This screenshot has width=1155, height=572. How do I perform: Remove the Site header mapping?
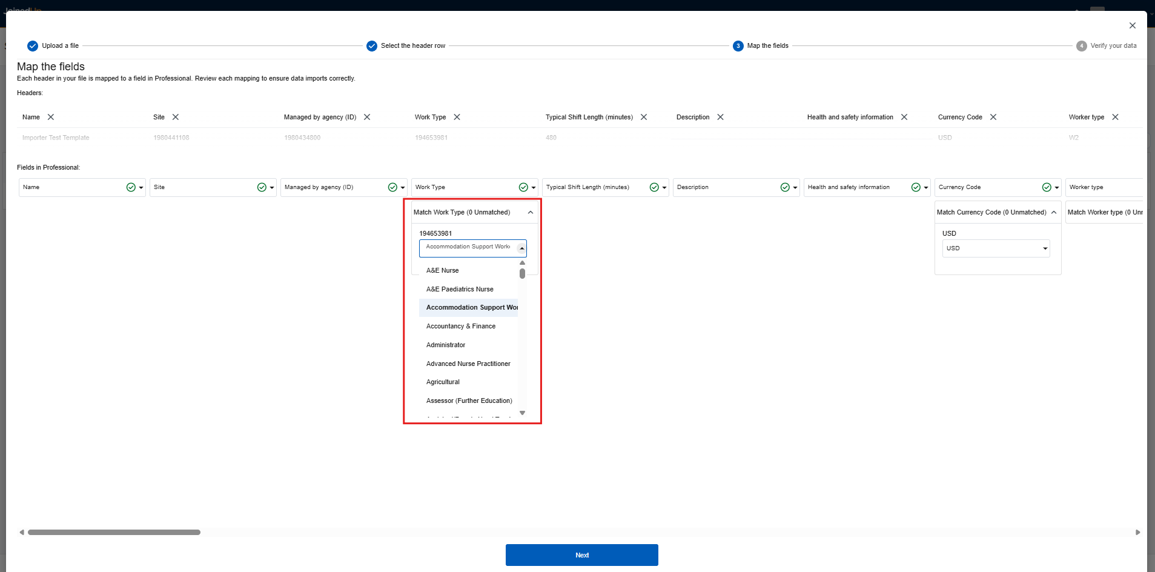click(x=176, y=117)
